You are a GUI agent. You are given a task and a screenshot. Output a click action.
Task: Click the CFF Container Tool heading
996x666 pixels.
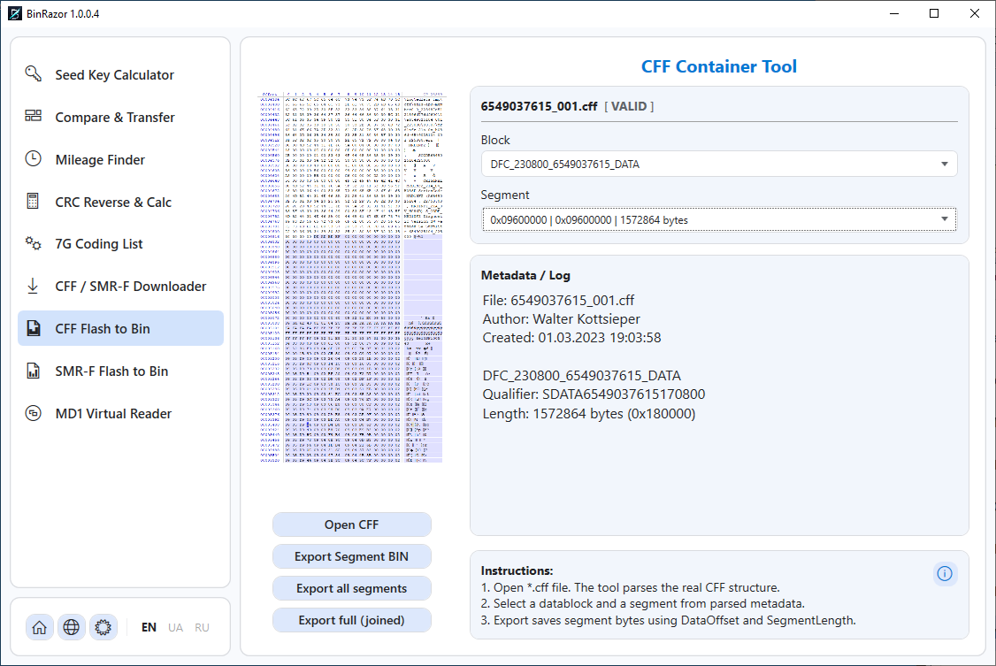point(719,66)
